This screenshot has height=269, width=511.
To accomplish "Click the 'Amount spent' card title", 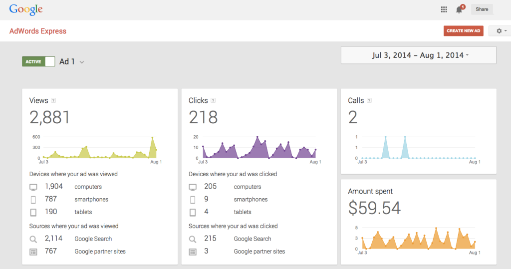I will click(x=370, y=192).
